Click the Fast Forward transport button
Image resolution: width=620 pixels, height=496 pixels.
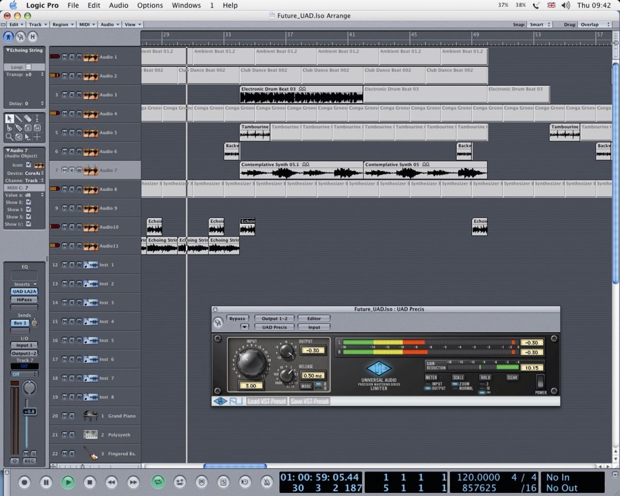(133, 483)
